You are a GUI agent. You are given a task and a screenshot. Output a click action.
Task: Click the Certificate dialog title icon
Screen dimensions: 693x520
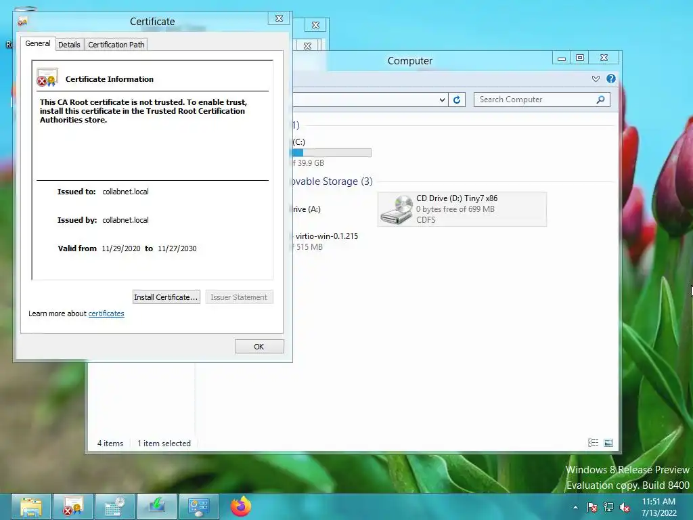click(x=22, y=21)
